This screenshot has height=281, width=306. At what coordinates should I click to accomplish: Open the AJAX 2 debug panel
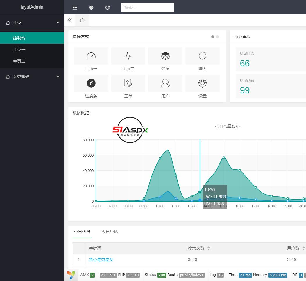tap(87, 275)
